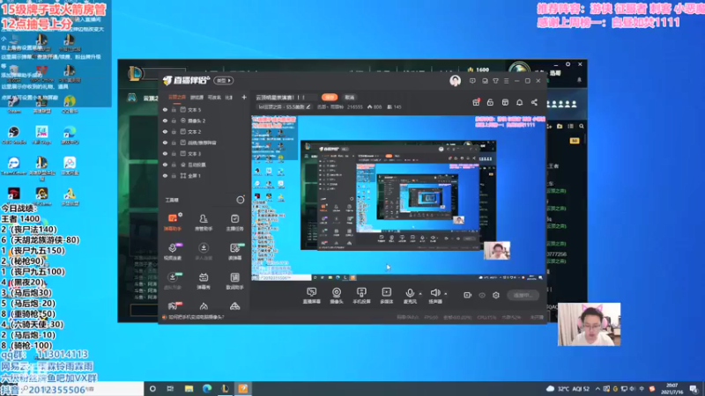
Task: Click the orange confirm button beside stream title
Action: 330,97
